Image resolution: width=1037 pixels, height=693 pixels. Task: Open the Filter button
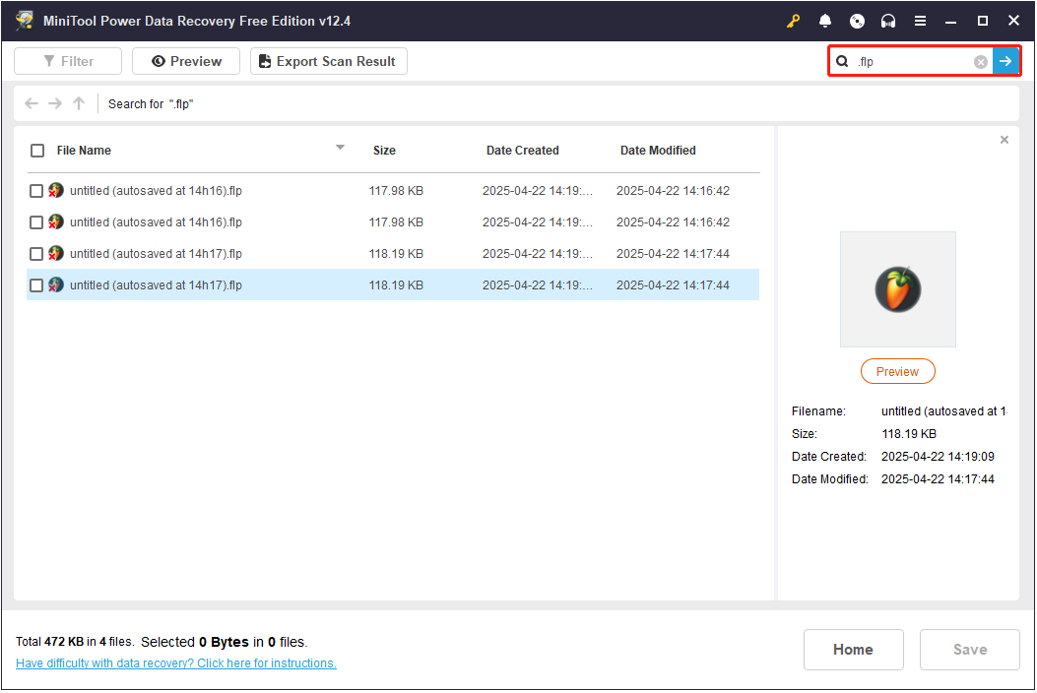(x=68, y=61)
